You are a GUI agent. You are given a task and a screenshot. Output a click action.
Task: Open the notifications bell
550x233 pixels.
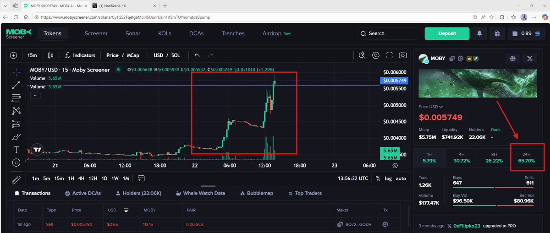(479, 33)
